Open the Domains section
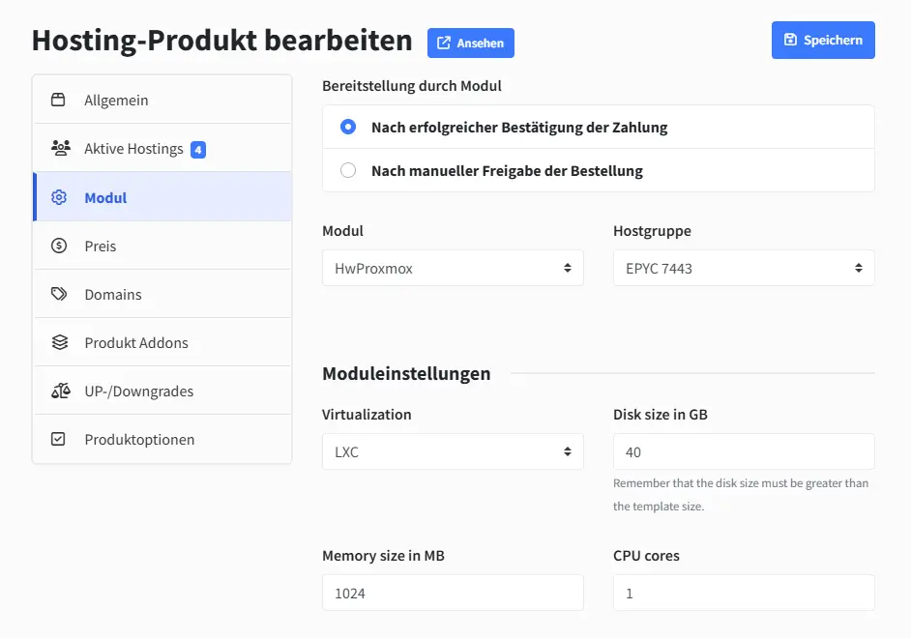 [x=162, y=294]
